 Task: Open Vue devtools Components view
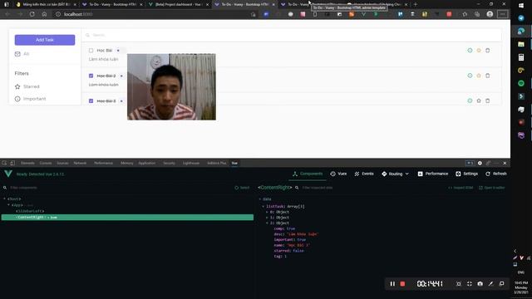coord(308,174)
